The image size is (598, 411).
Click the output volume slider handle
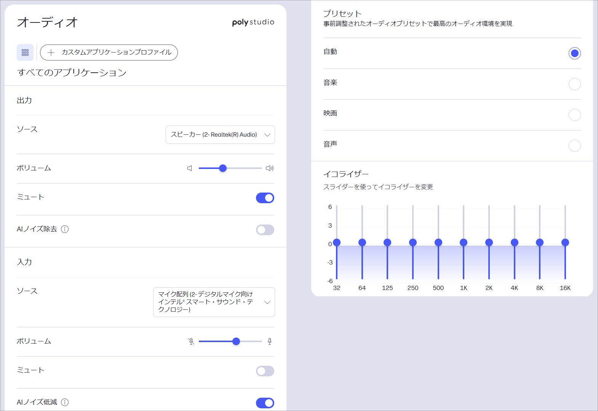(223, 168)
